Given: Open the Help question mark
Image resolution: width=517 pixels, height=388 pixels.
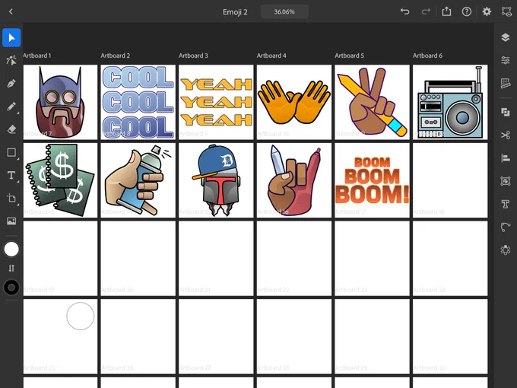Looking at the screenshot, I should pyautogui.click(x=467, y=12).
